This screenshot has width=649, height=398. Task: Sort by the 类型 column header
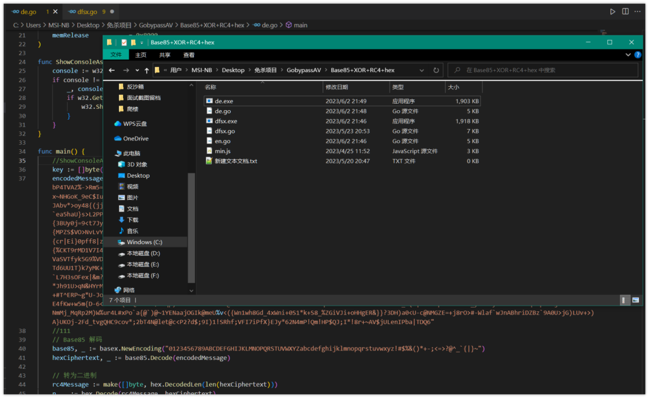click(x=417, y=87)
